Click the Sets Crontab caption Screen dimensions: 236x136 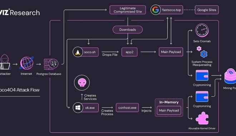click(202, 41)
